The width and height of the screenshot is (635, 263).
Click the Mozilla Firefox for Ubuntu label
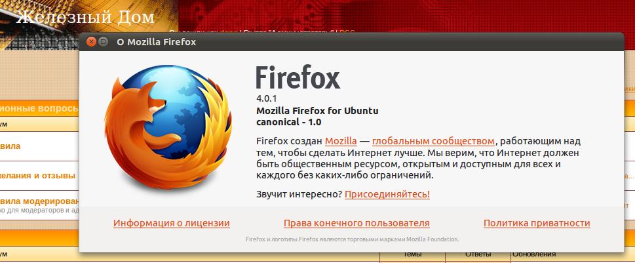317,110
